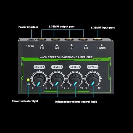Click the yellow power indicator light
This screenshot has height=133, width=133.
(x=28, y=80)
